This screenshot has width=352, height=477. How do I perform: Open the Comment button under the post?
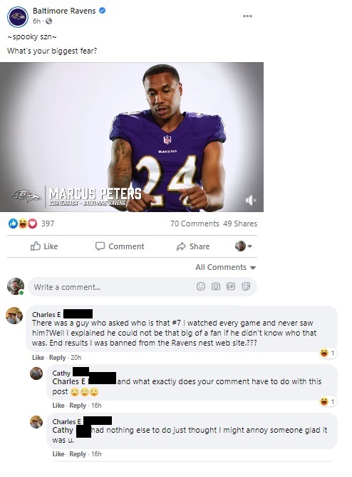click(120, 246)
